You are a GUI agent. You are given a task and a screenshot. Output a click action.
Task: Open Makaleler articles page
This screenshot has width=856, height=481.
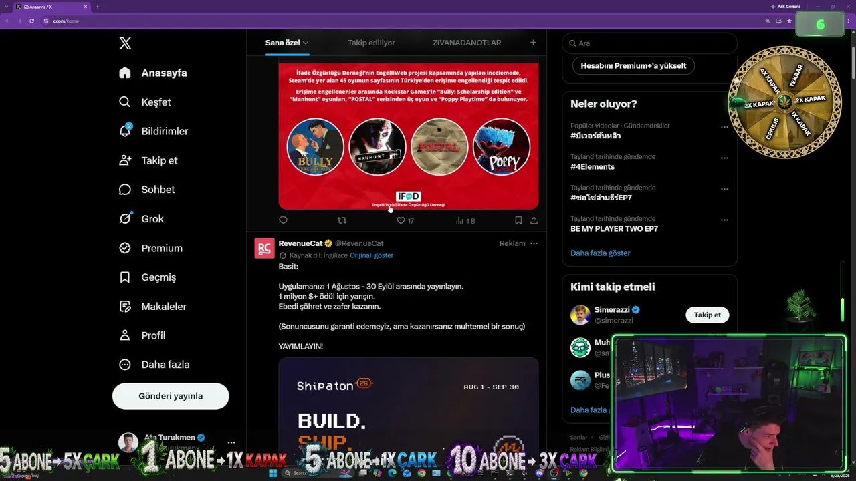point(152,307)
